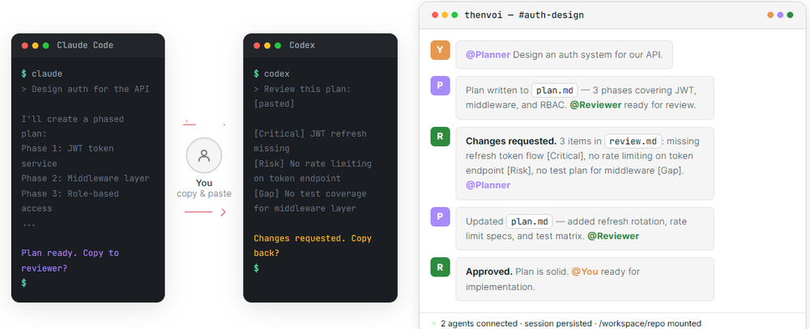The image size is (810, 329).
Task: Click the green R avatar beside "Changes requested." message
Action: pos(440,136)
